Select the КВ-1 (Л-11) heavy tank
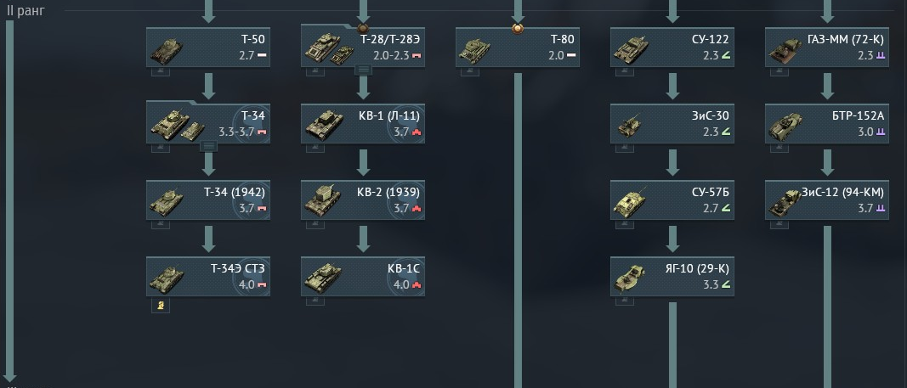 363,124
